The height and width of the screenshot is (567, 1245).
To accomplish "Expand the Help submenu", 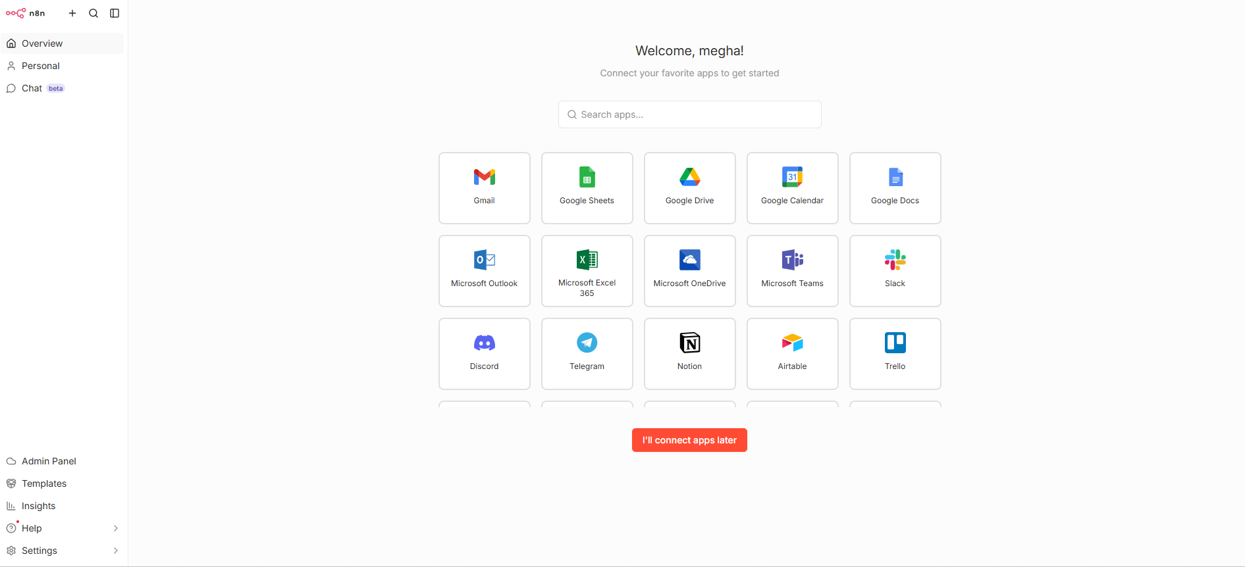I will 63,528.
